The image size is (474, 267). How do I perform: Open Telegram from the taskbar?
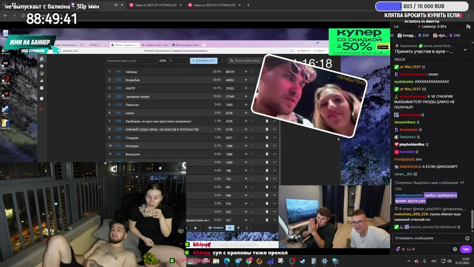[238, 261]
